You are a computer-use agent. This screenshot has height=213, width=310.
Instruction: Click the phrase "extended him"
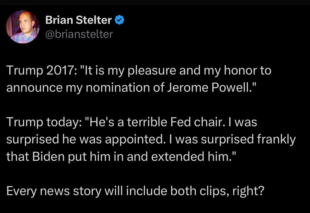tap(190, 157)
